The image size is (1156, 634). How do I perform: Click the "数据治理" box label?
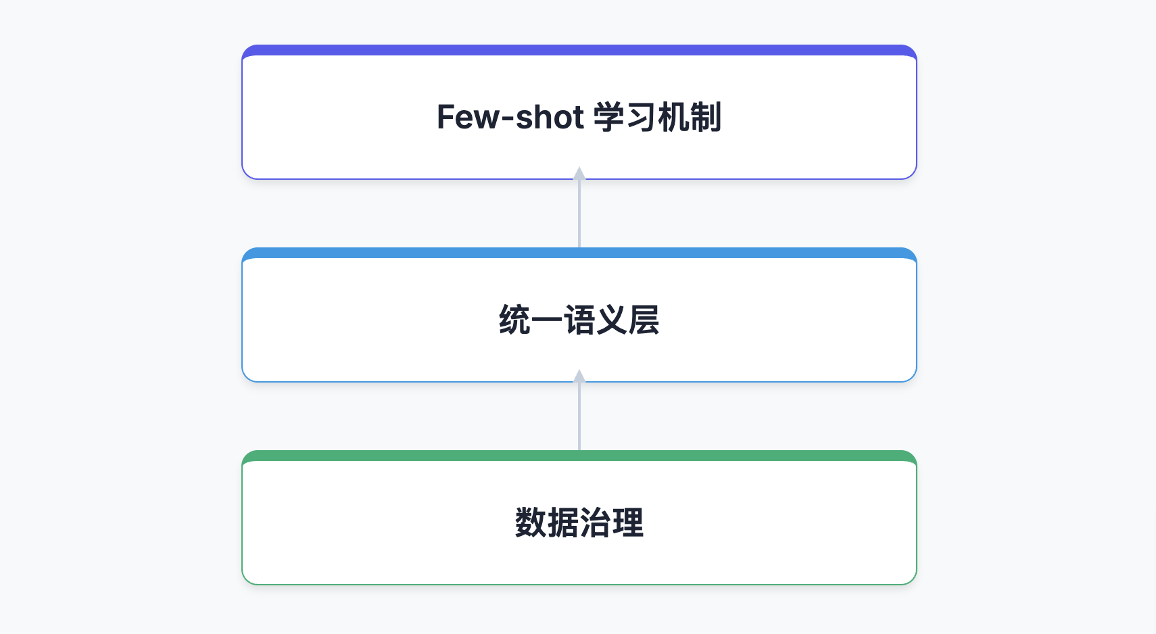[579, 522]
